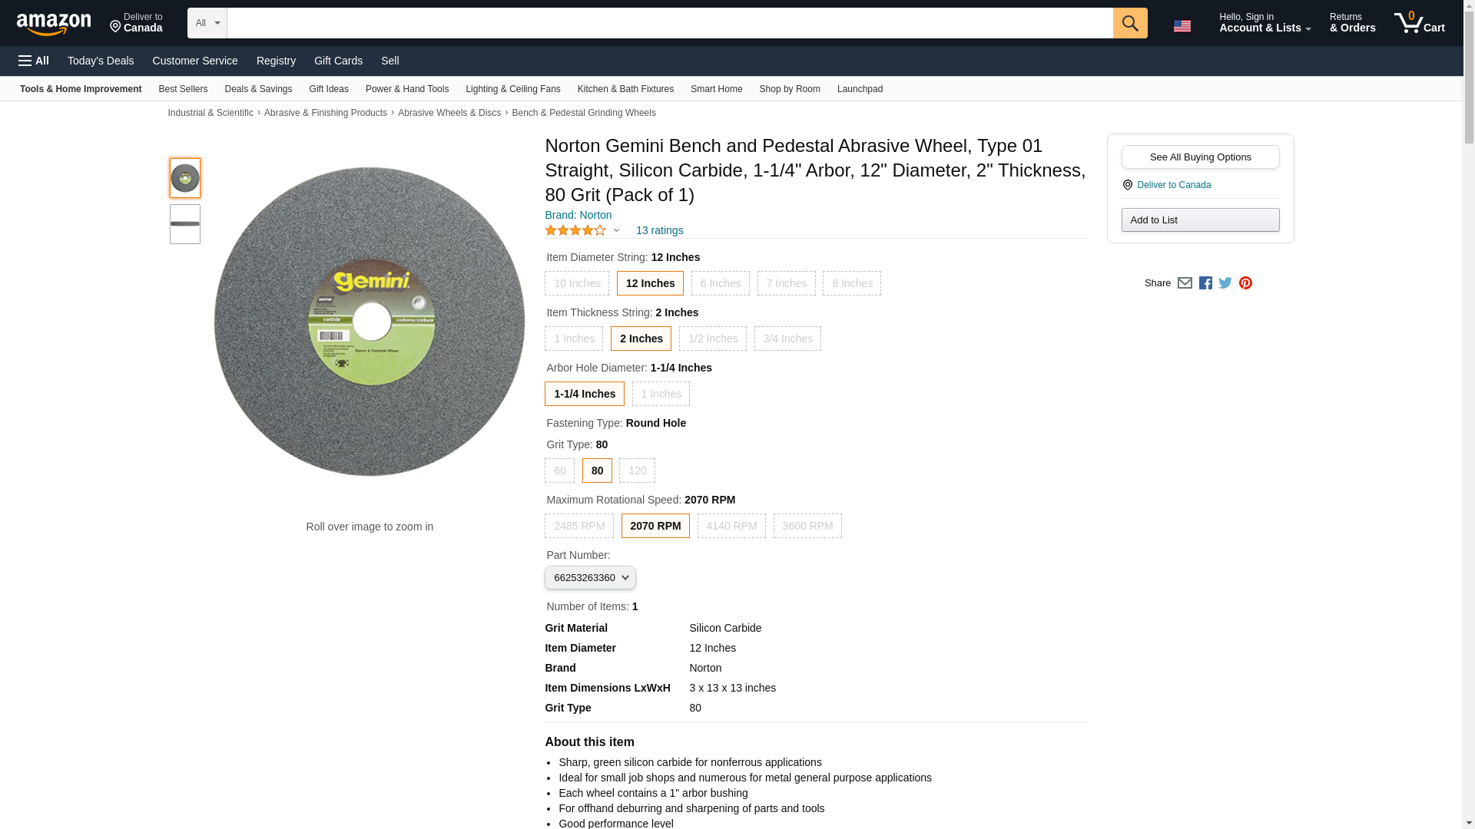Choose the 120 grit type option
The width and height of the screenshot is (1475, 829).
click(x=637, y=471)
